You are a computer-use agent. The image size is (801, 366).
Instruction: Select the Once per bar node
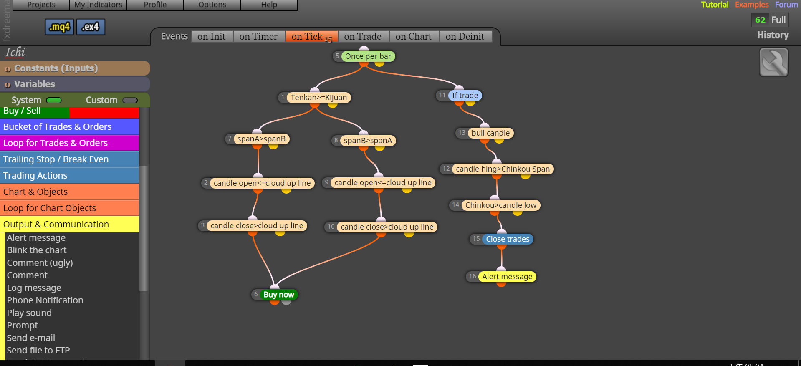coord(368,56)
